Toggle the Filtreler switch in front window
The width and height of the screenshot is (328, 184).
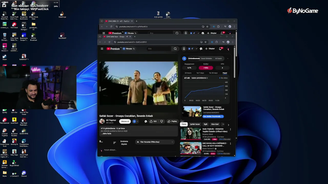coord(129,49)
